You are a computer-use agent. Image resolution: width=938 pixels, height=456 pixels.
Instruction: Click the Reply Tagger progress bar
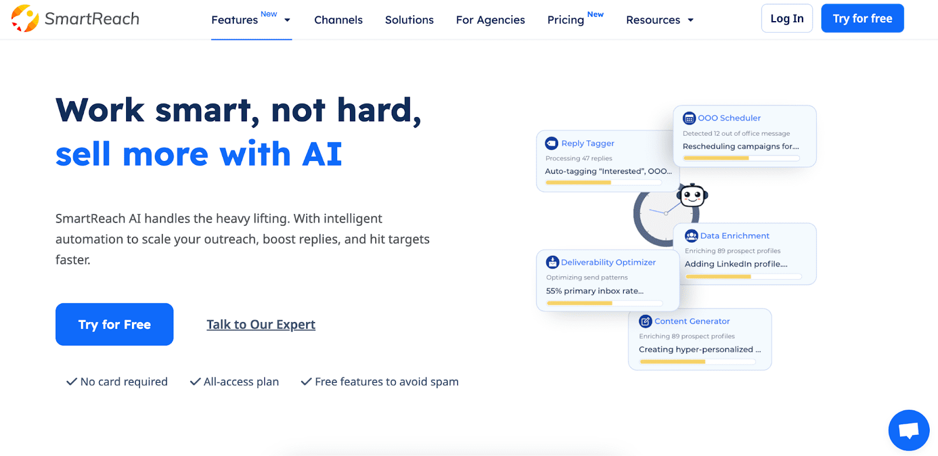(603, 183)
